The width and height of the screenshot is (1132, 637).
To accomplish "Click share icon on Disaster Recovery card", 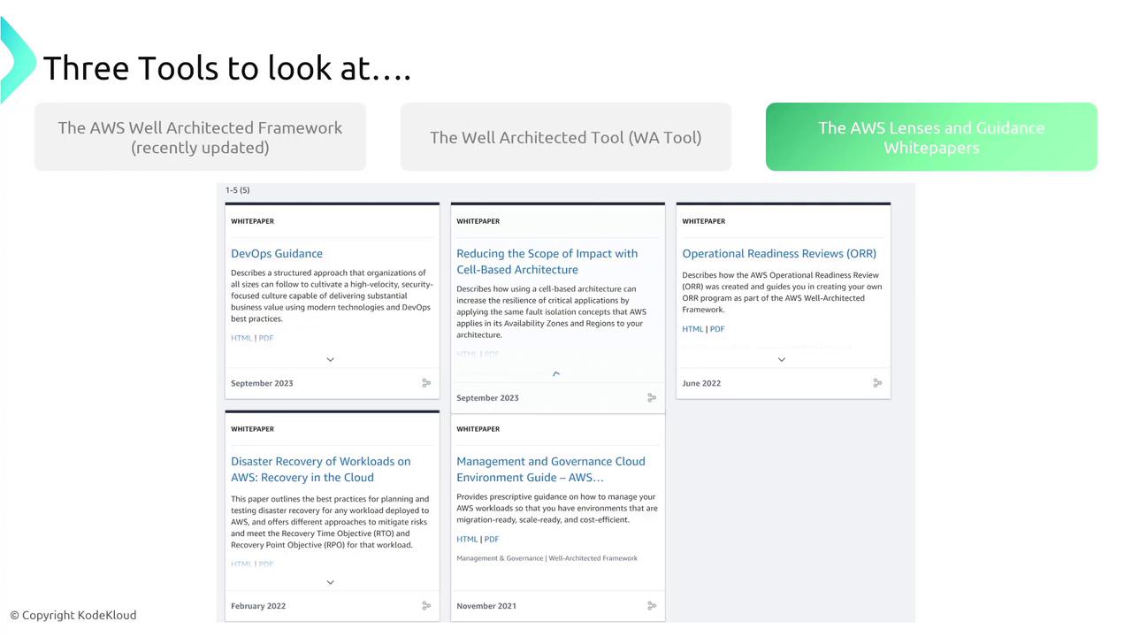I will coord(426,606).
